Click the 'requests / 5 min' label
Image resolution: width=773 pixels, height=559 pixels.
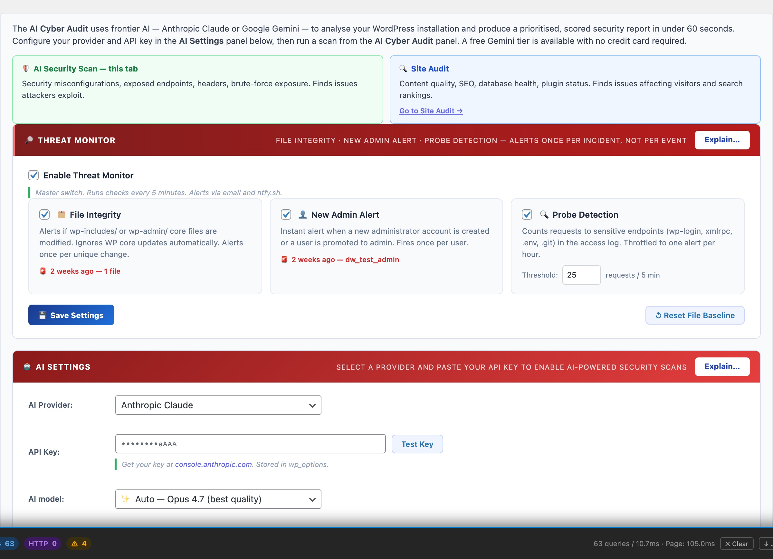(x=633, y=275)
